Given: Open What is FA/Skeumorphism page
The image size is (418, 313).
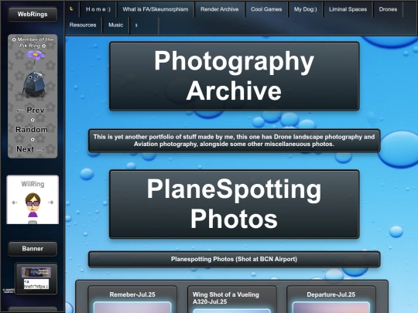Looking at the screenshot, I should pos(156,9).
